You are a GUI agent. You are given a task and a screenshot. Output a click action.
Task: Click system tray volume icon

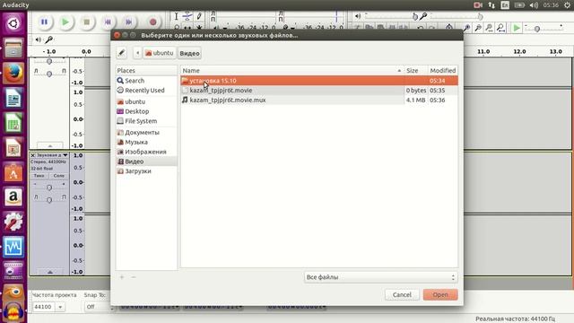coord(534,5)
